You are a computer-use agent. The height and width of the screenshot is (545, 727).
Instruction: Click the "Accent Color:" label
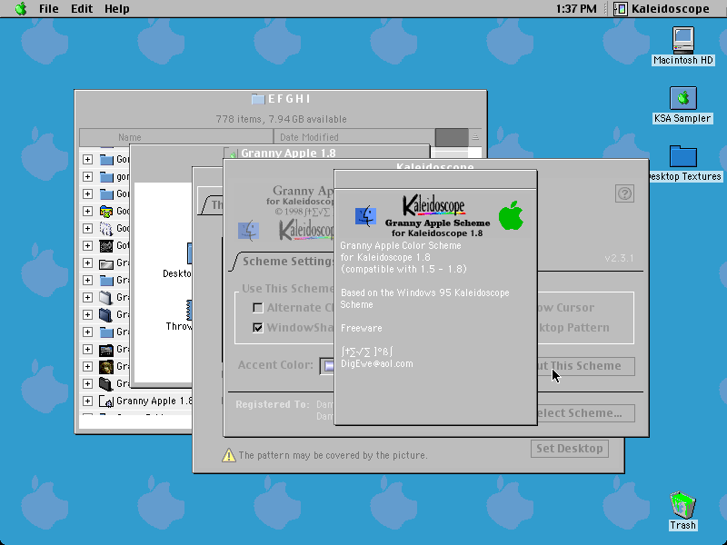(276, 365)
